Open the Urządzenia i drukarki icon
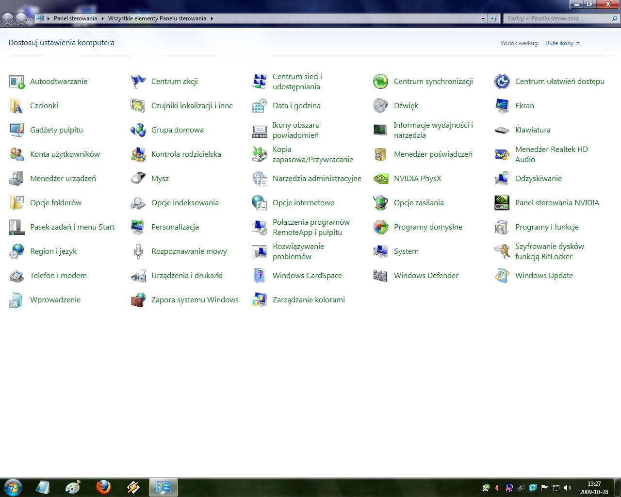621x497 pixels. pyautogui.click(x=138, y=276)
